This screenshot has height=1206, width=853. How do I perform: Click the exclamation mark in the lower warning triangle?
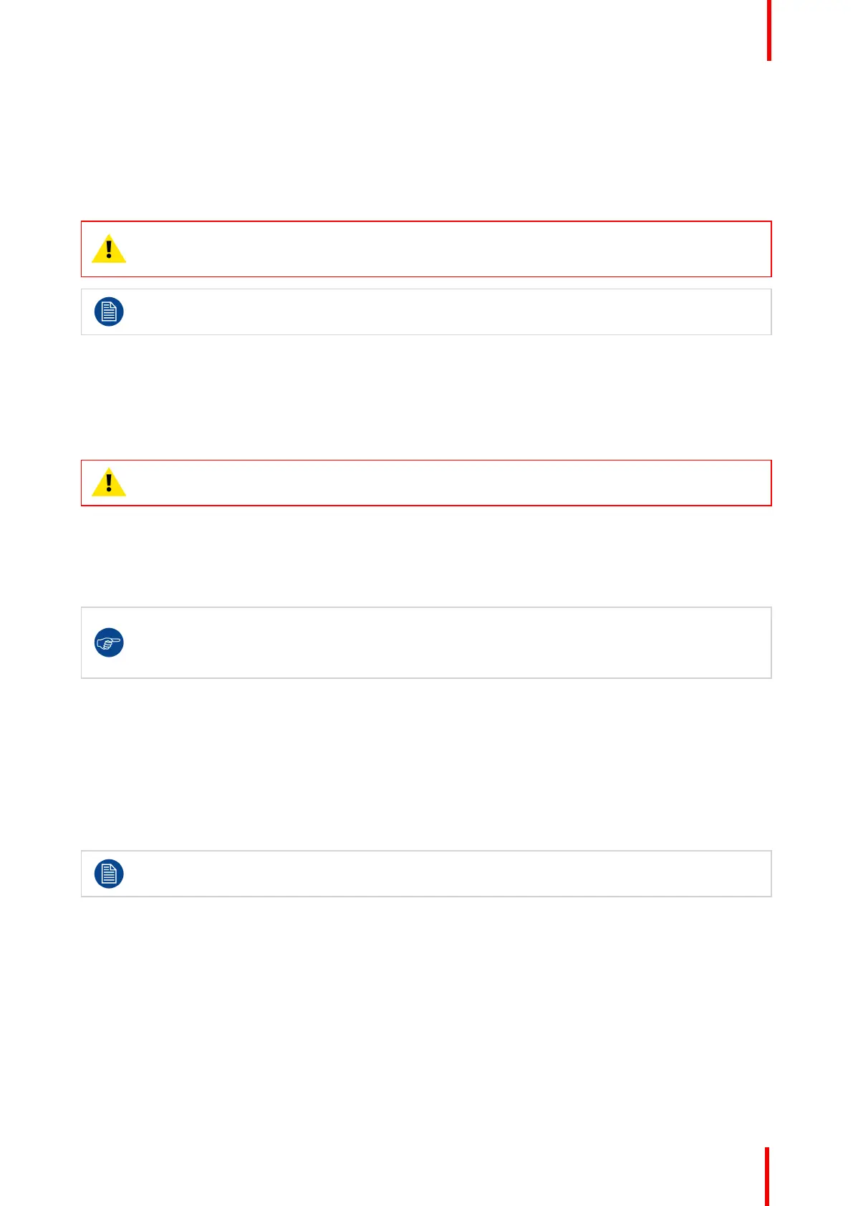[x=109, y=483]
